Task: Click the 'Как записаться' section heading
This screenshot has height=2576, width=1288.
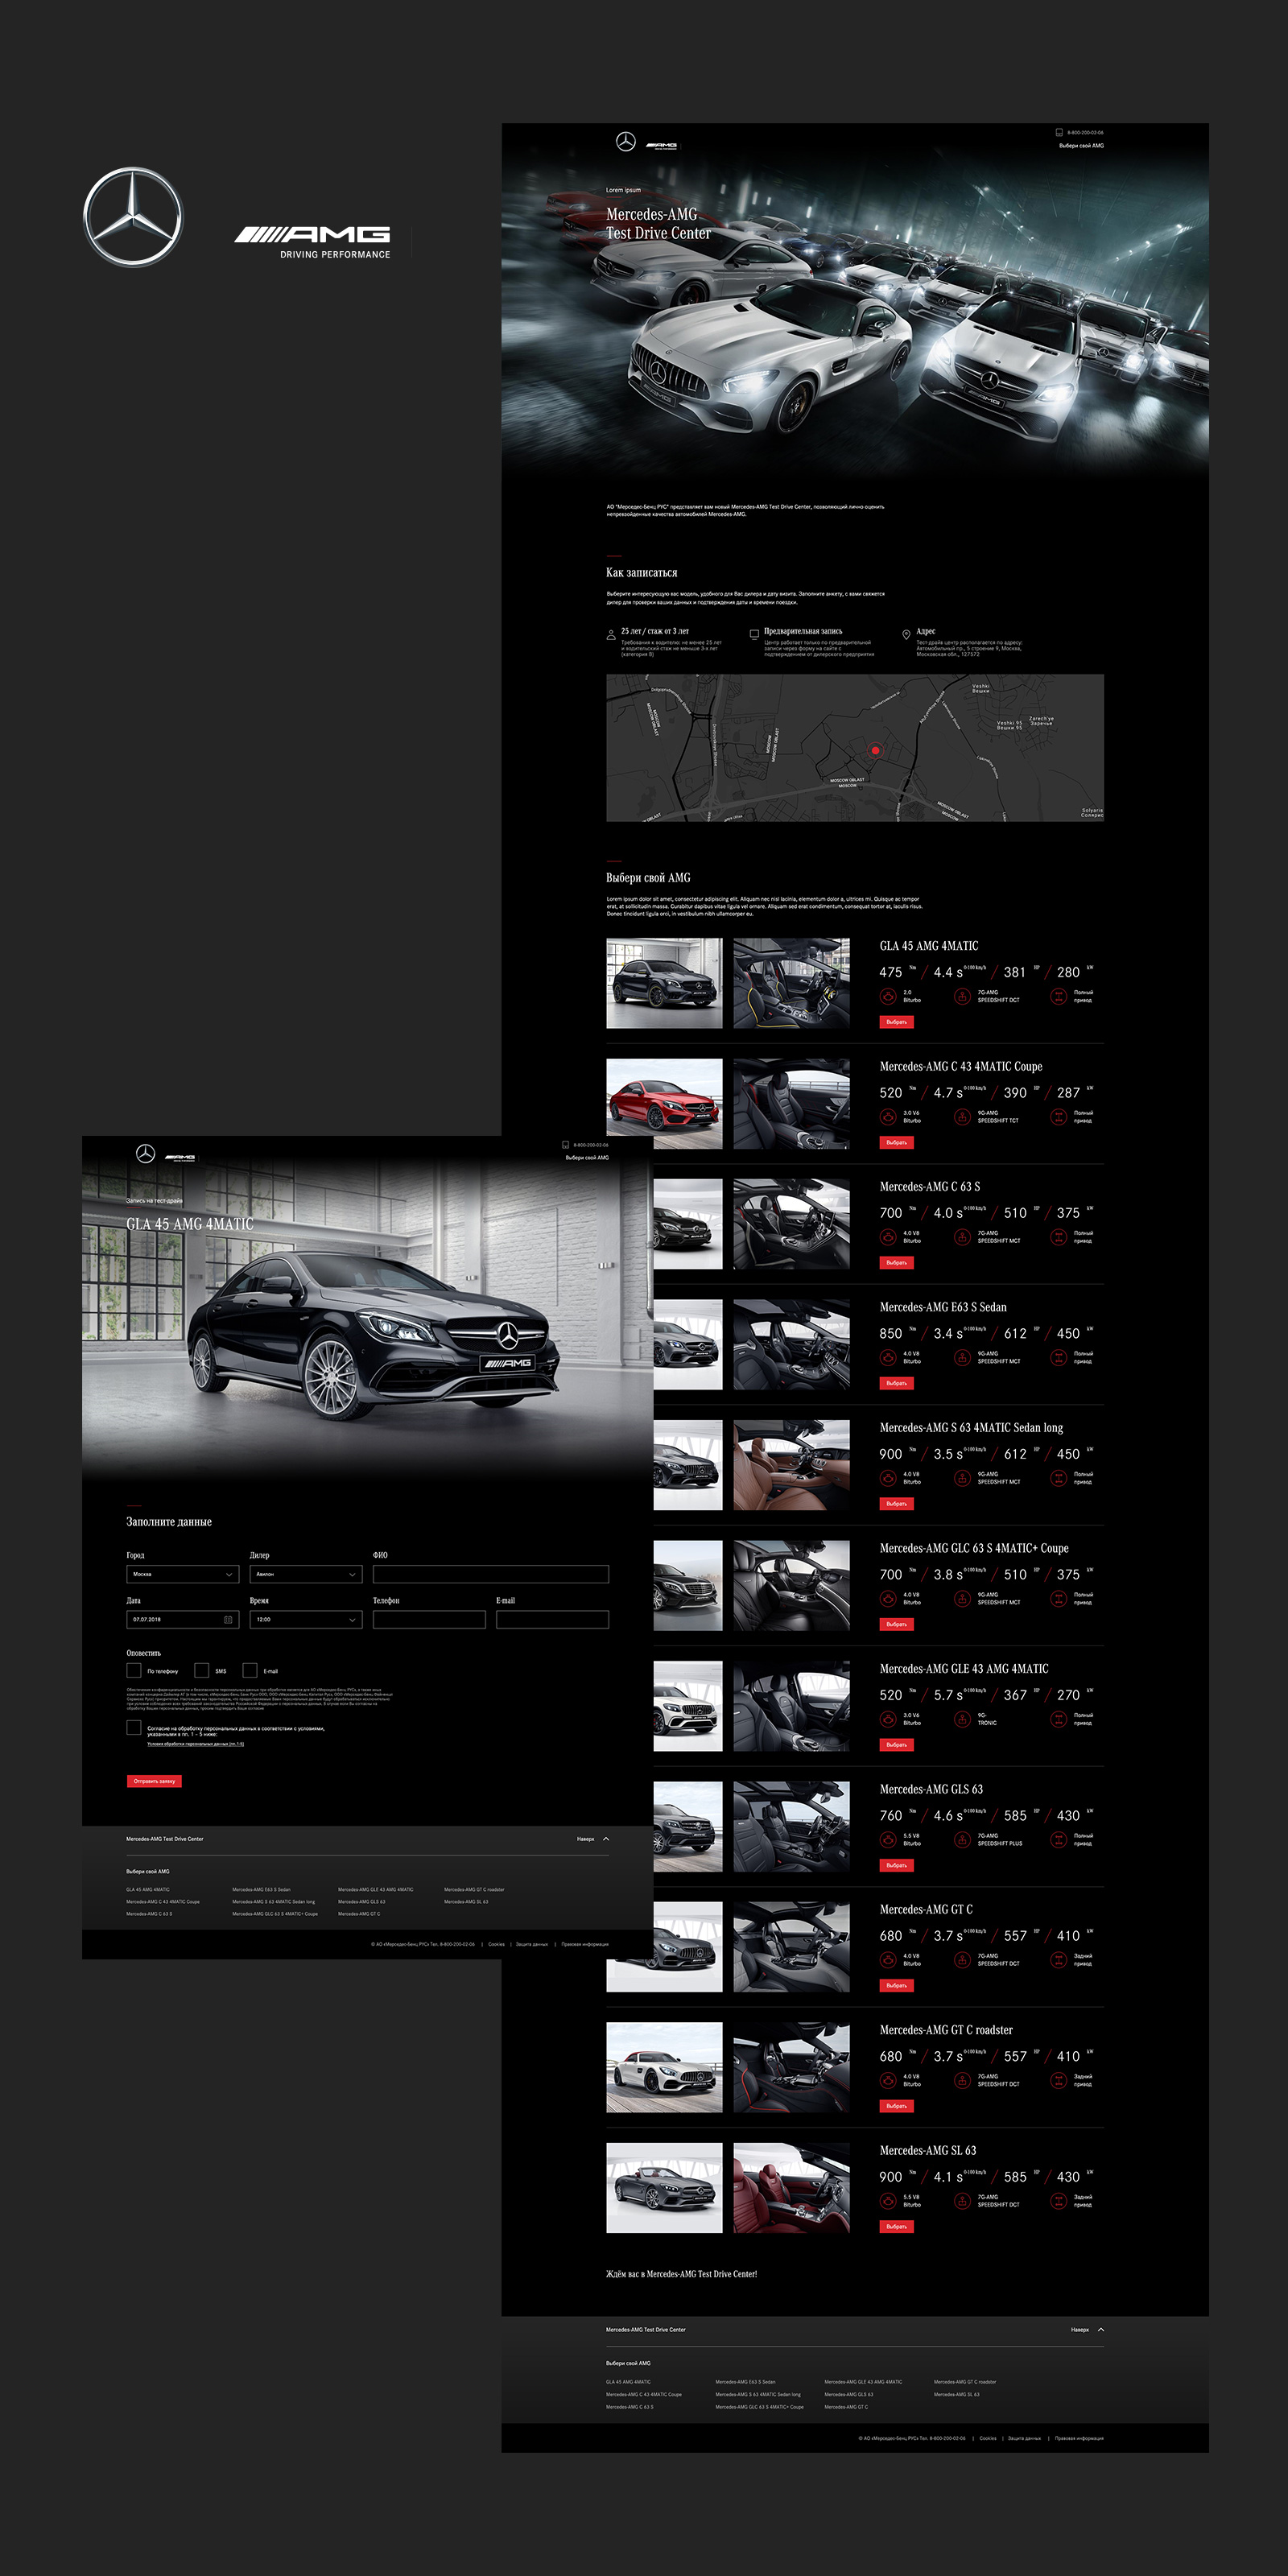Action: 642,573
